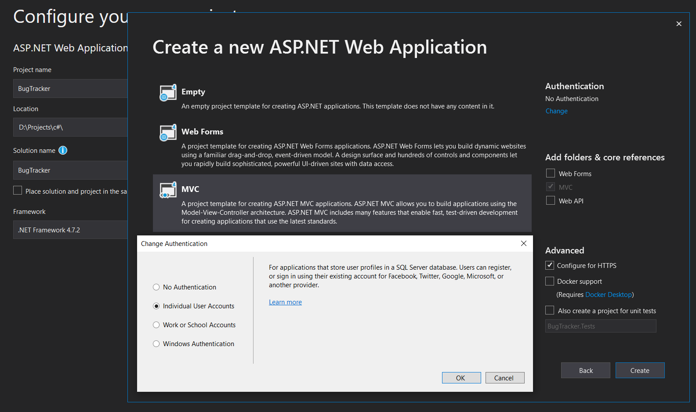Click the Change authentication link

(x=556, y=111)
